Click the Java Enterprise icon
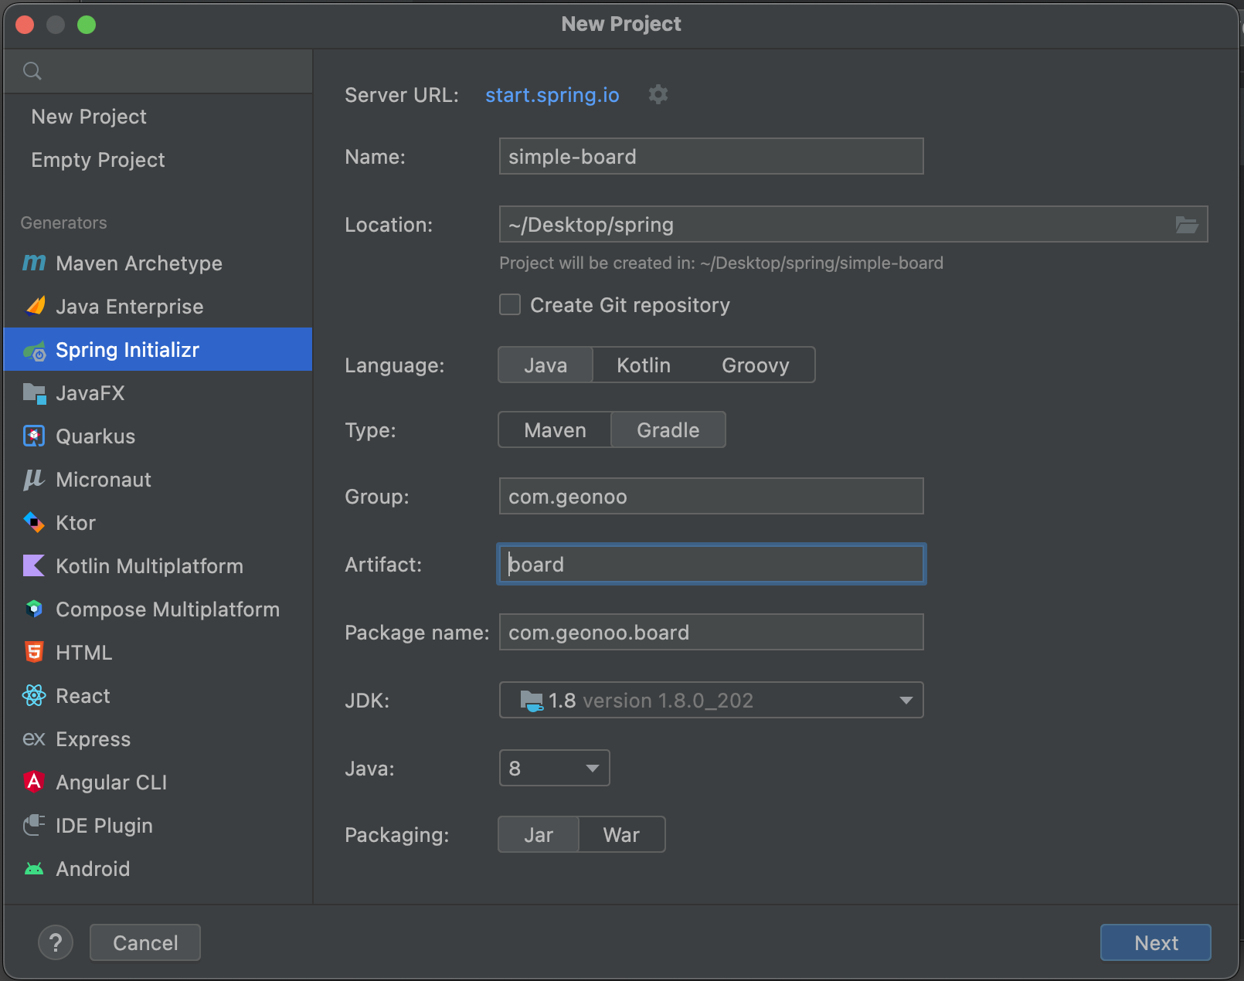This screenshot has height=981, width=1244. pos(34,307)
